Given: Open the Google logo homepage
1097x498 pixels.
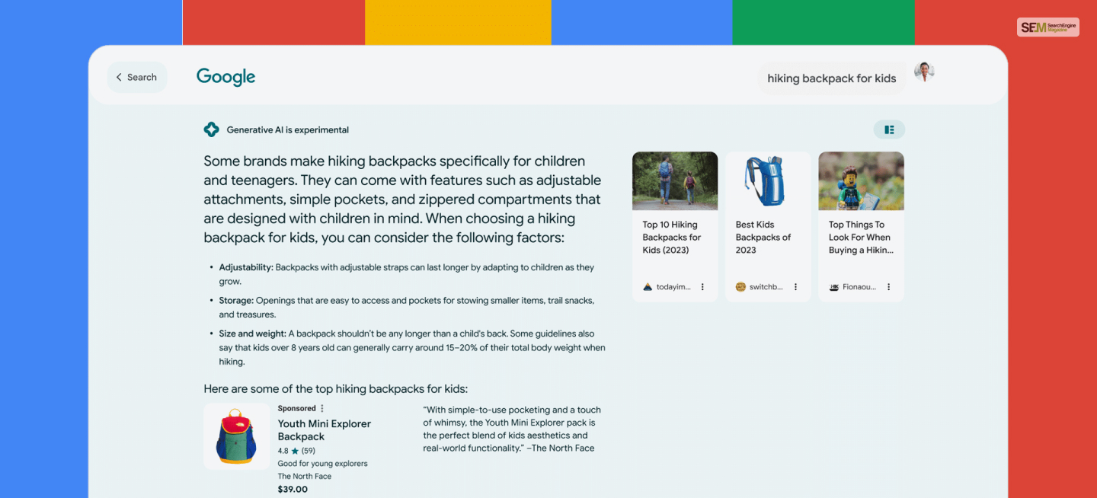Looking at the screenshot, I should click(225, 77).
